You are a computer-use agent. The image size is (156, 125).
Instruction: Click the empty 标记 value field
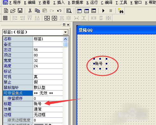click(x=48, y=71)
